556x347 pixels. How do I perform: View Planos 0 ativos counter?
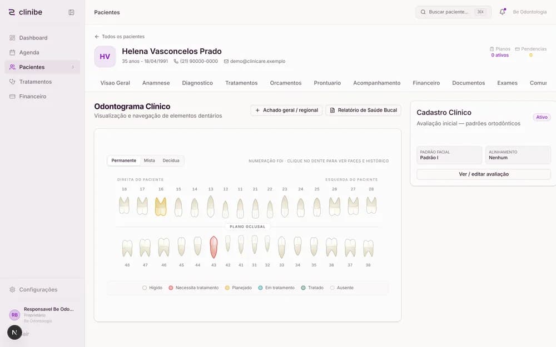[500, 52]
